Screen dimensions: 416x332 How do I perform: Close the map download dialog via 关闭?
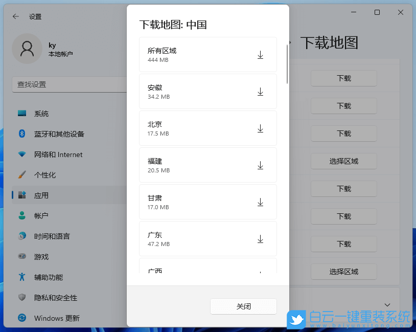[243, 306]
